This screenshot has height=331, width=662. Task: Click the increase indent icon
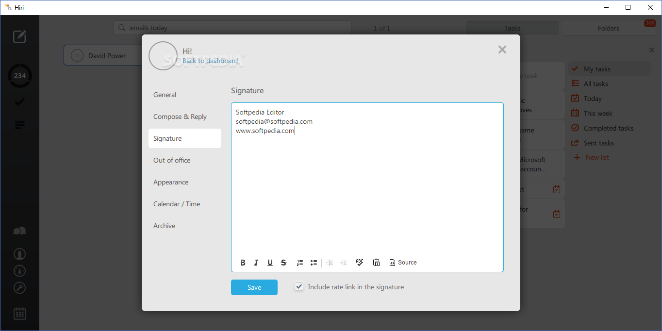pos(343,263)
